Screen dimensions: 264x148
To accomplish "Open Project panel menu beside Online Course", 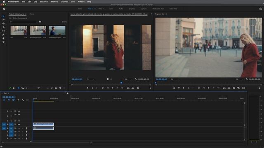I will [x=26, y=14].
